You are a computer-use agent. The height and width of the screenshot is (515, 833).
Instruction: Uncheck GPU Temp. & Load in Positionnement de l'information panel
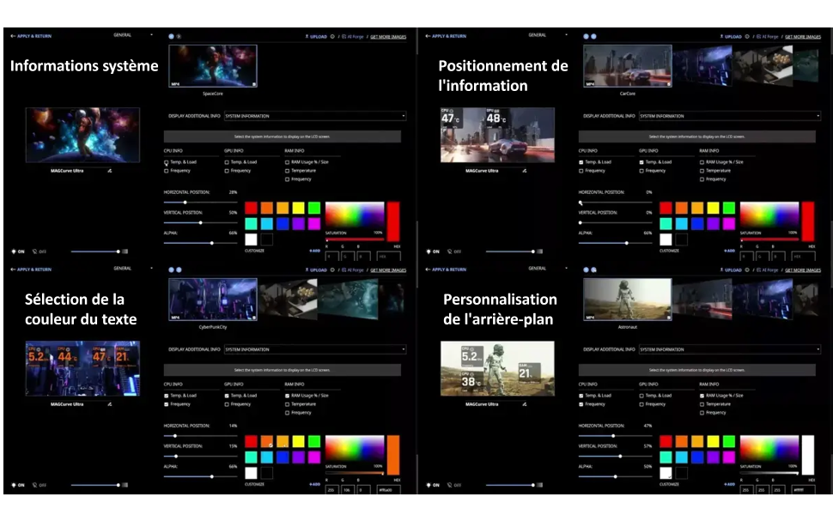click(641, 162)
